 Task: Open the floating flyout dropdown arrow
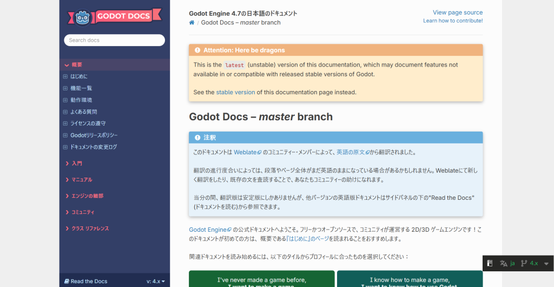point(546,263)
